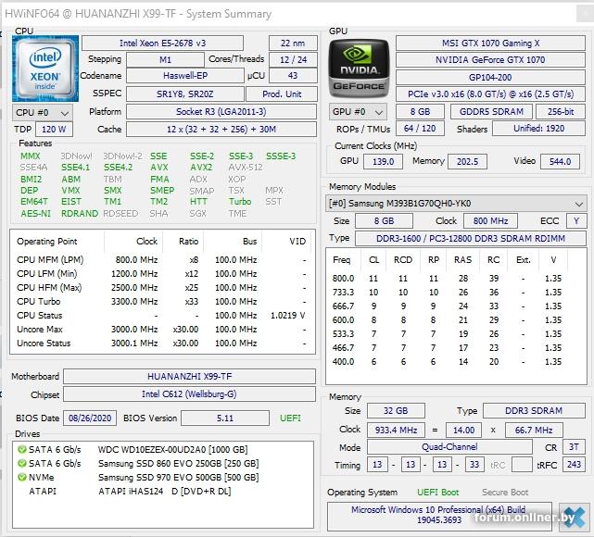Click the Secure Boot label
This screenshot has height=537, width=594.
pos(505,493)
